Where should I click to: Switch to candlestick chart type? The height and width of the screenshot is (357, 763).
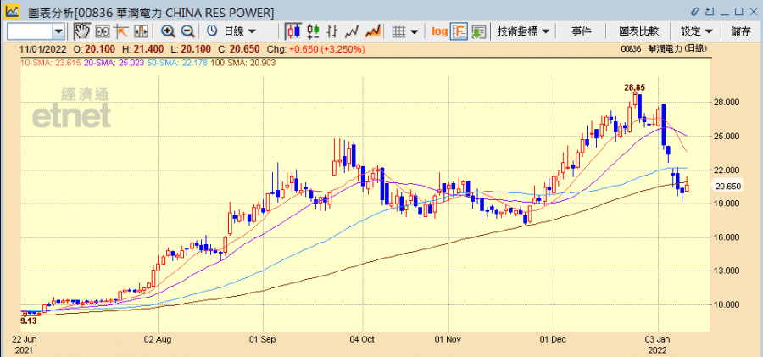coord(294,31)
